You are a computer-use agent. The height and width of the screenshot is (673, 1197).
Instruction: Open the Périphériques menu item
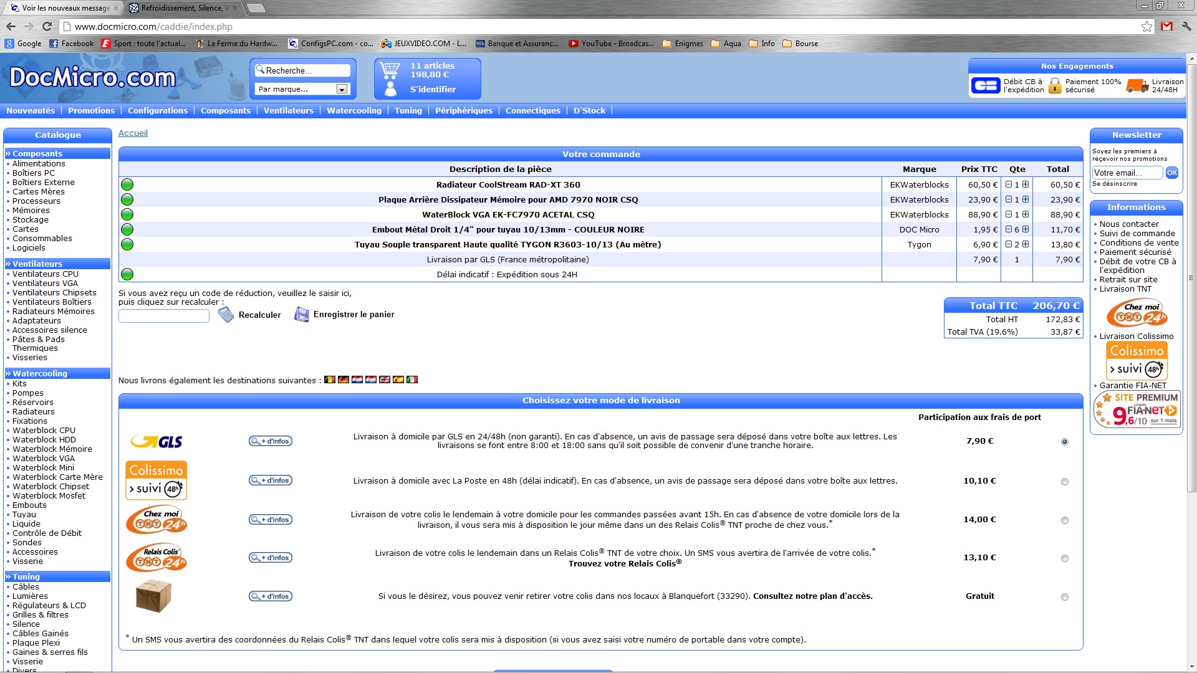463,110
